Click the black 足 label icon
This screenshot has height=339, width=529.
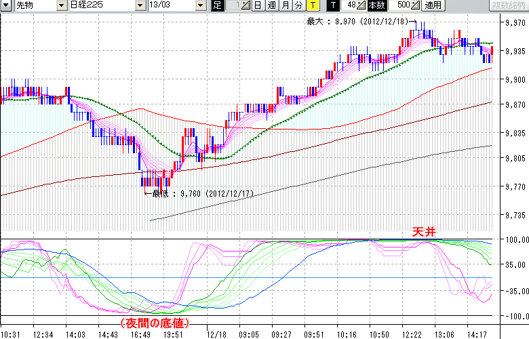217,5
